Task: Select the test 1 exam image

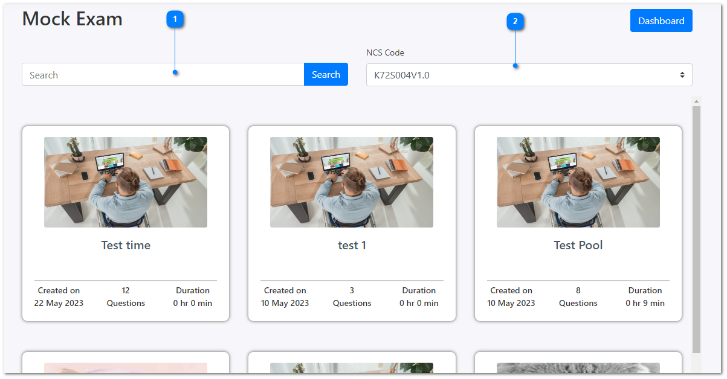Action: click(351, 182)
